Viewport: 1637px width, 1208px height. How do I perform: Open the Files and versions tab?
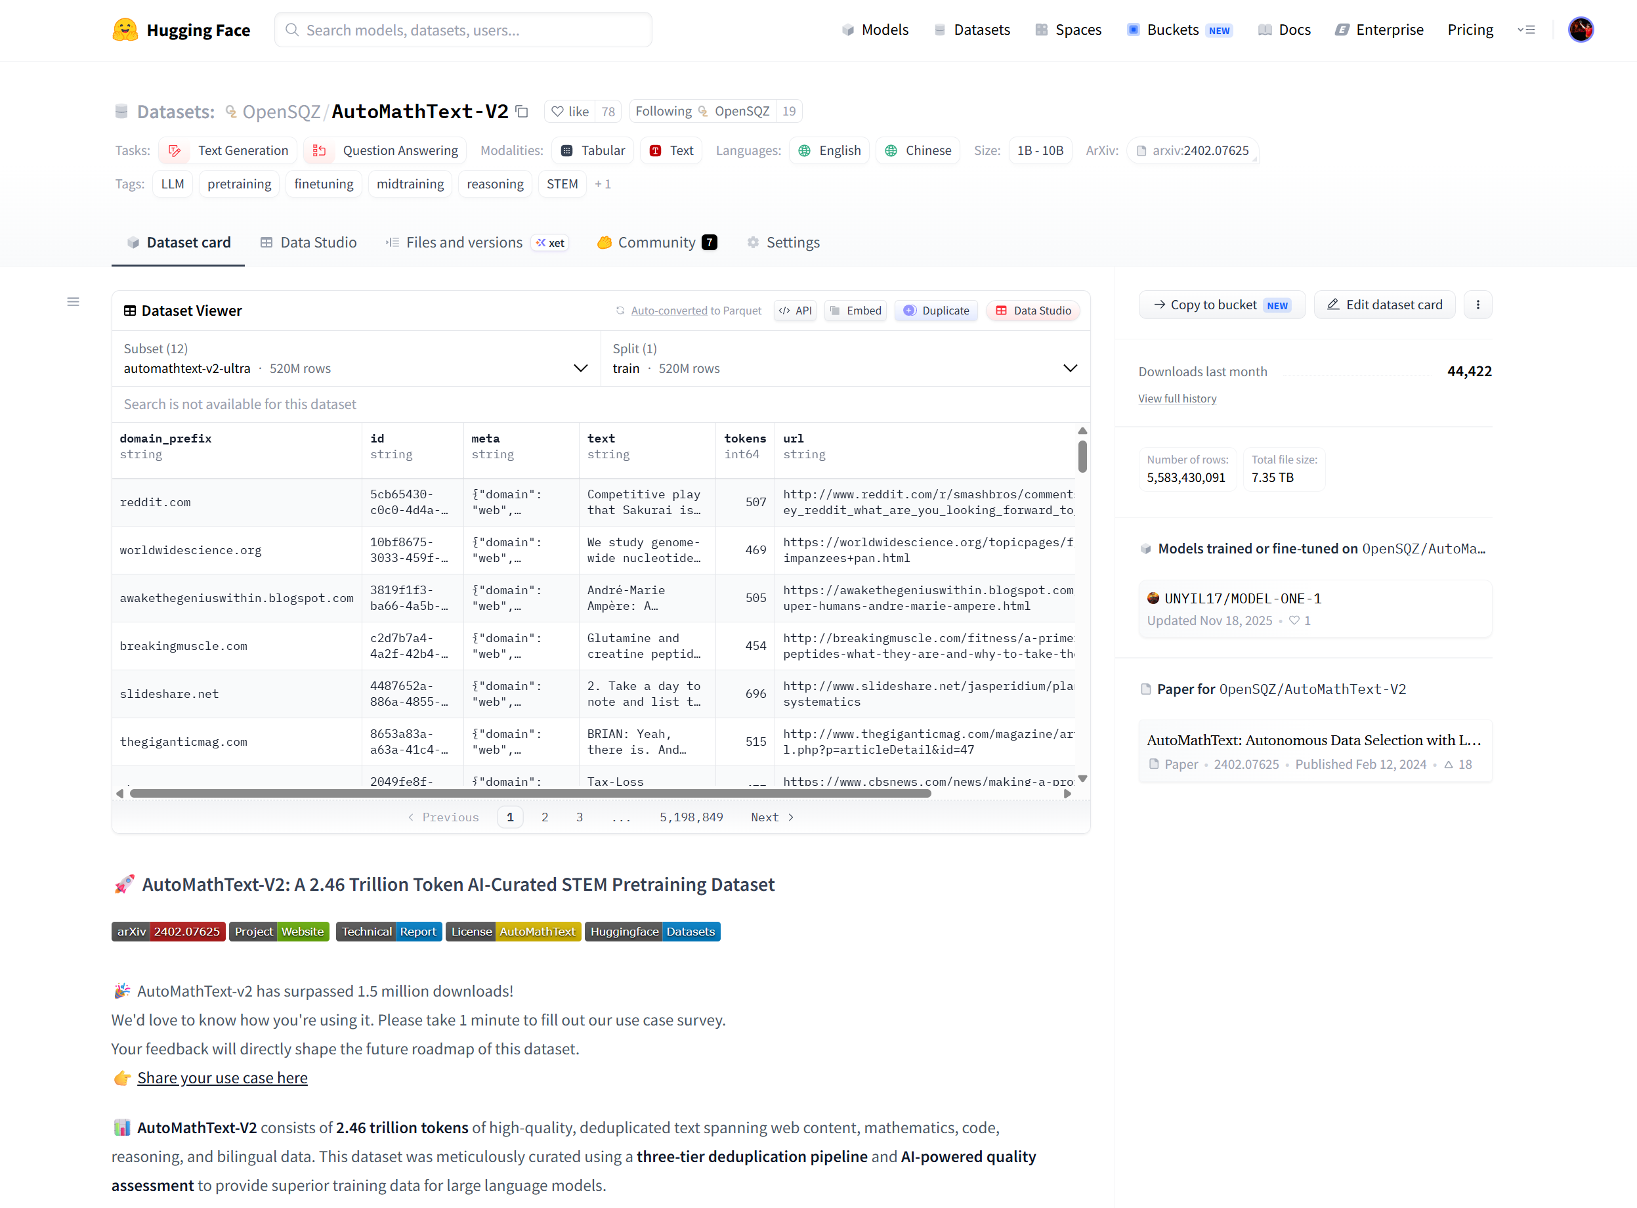(476, 243)
